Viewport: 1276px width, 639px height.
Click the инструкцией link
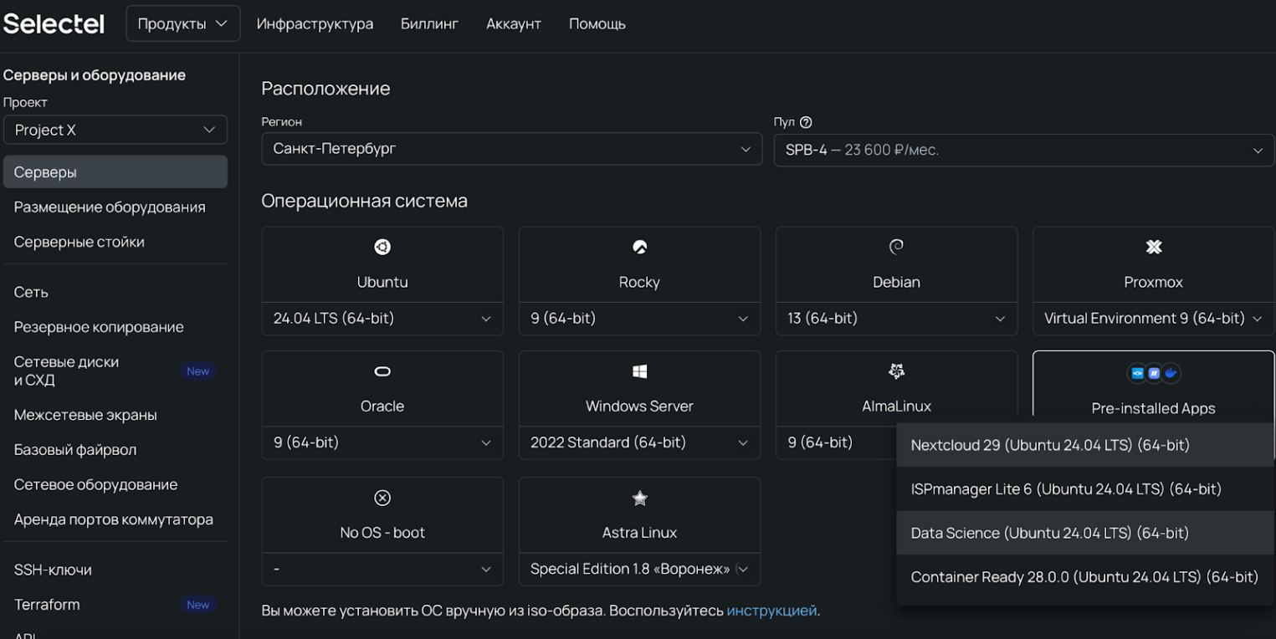pyautogui.click(x=771, y=611)
